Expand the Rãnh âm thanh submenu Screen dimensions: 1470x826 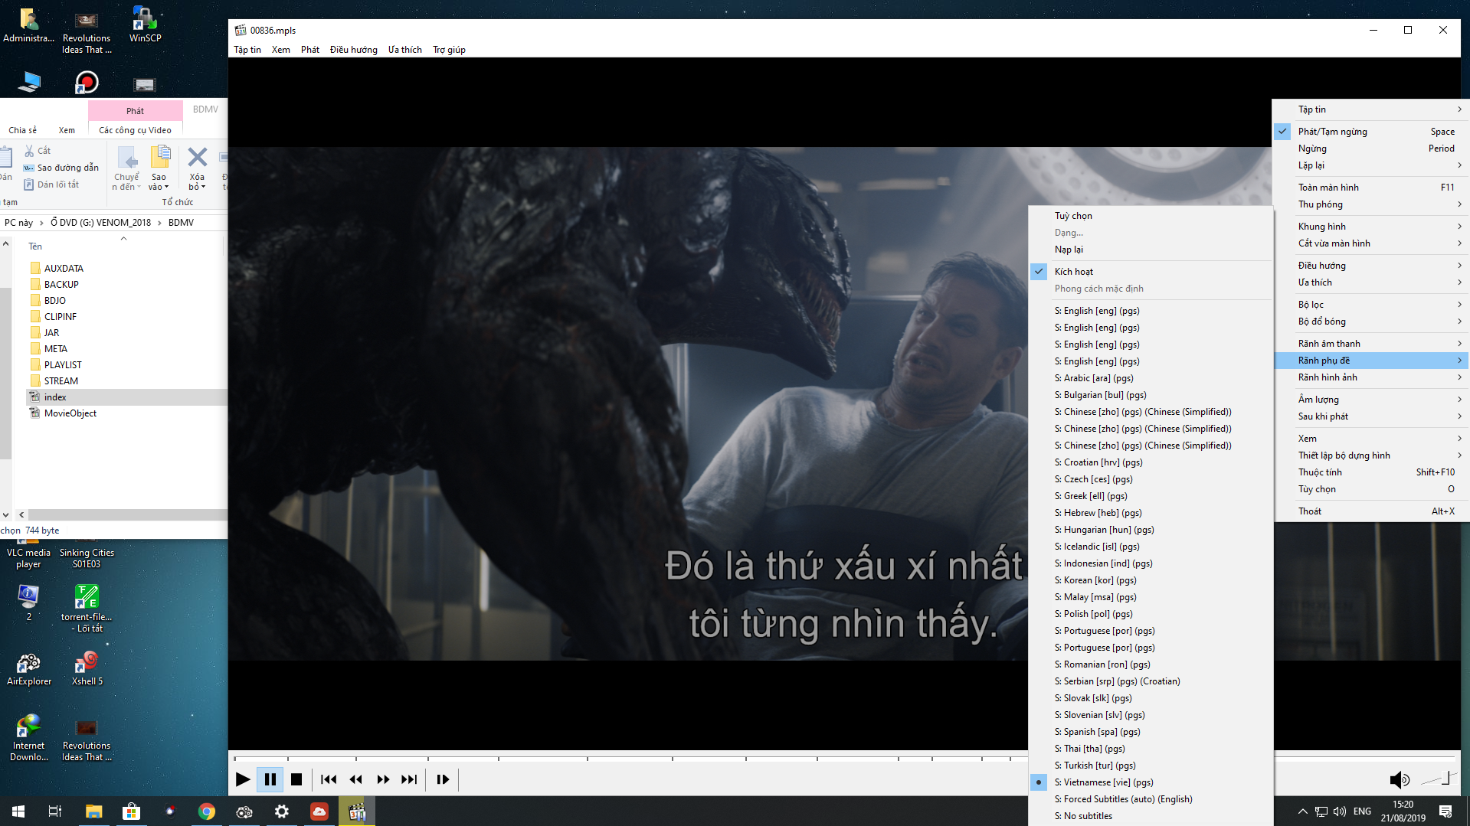[x=1371, y=344]
